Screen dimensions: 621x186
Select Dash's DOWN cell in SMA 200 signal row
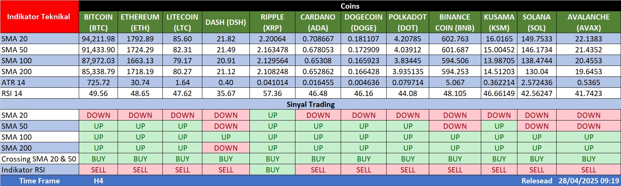pos(226,148)
